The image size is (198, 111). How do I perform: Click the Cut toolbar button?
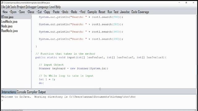pos(39,12)
